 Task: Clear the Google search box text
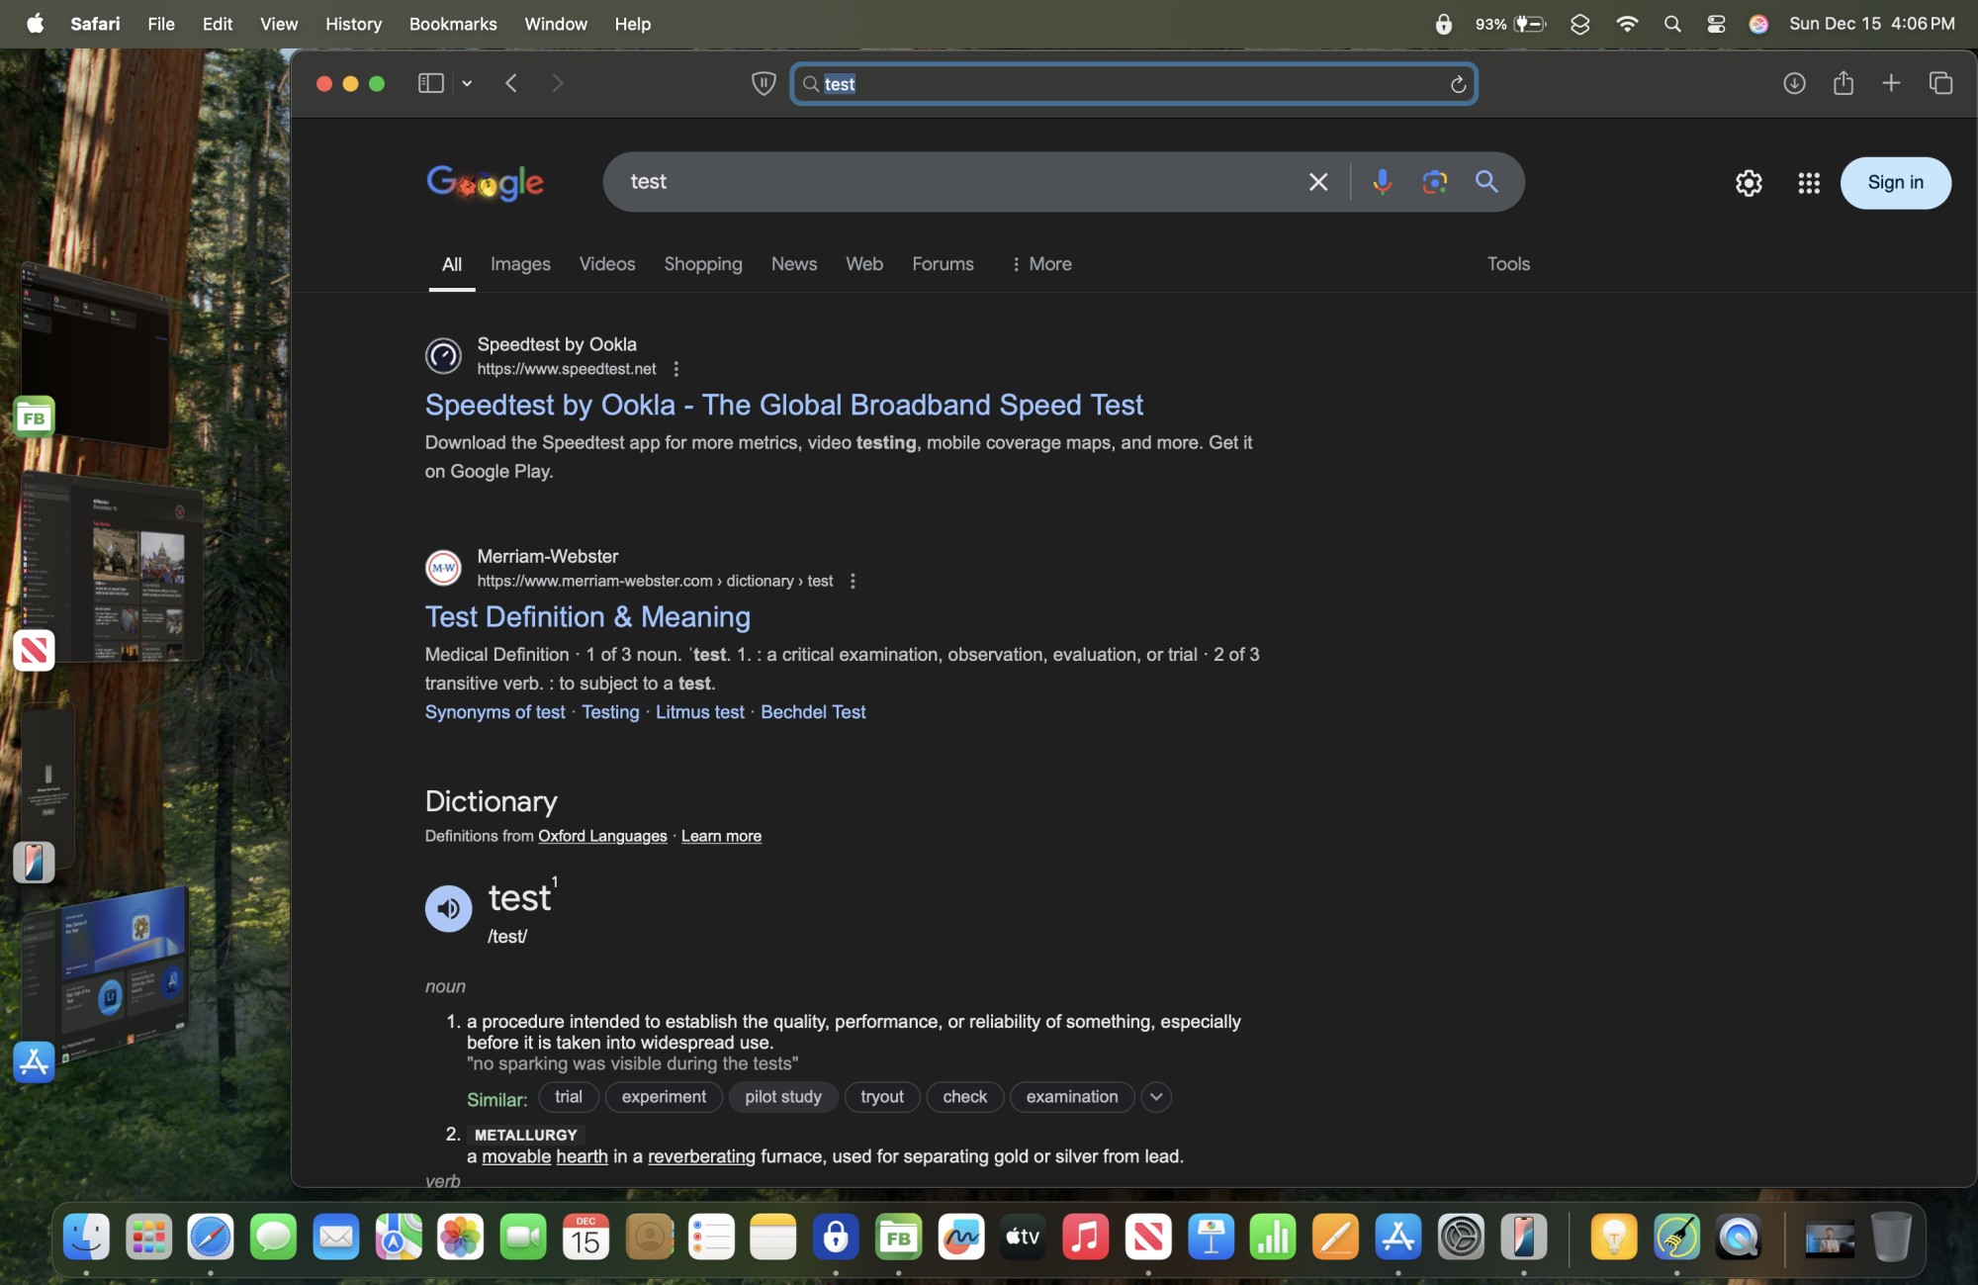[1317, 182]
